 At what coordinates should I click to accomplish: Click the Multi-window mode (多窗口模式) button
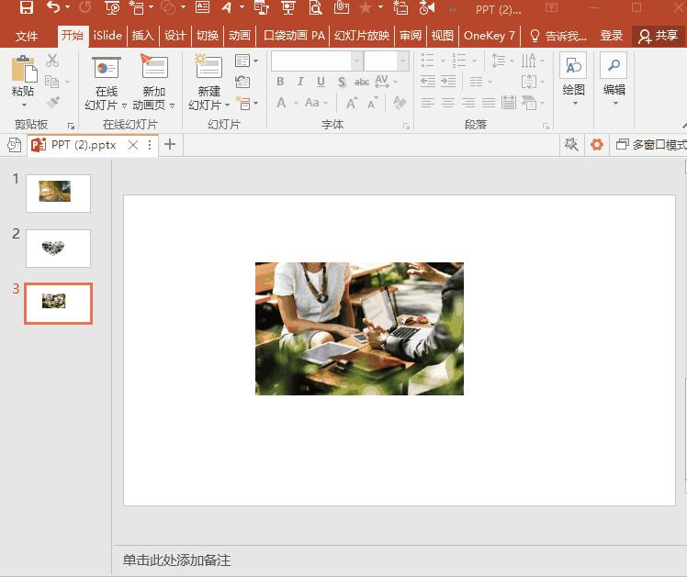coord(651,145)
